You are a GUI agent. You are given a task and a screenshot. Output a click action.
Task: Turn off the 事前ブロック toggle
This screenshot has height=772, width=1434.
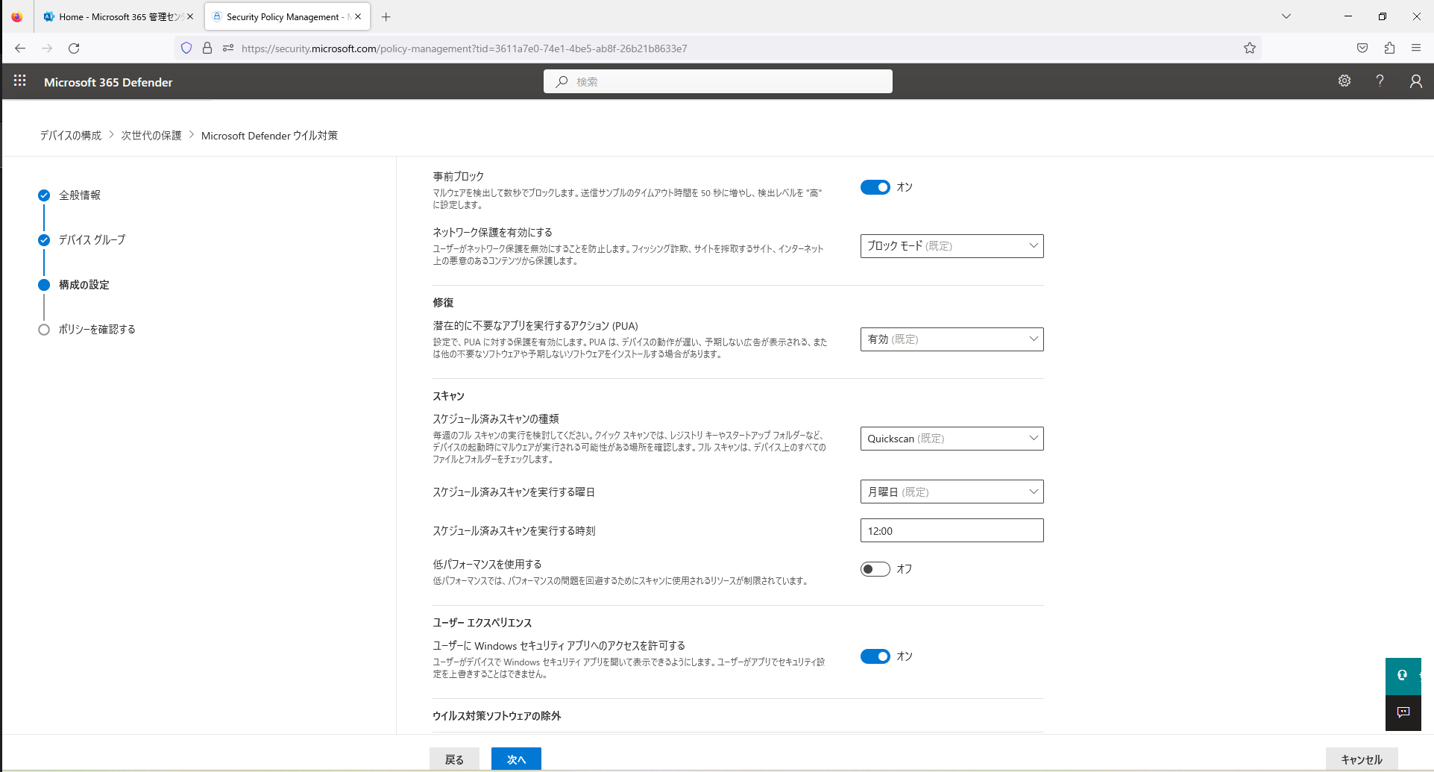tap(875, 187)
